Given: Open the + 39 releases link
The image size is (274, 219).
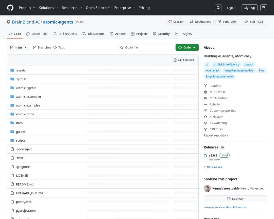Looking at the screenshot, I should click(x=213, y=167).
